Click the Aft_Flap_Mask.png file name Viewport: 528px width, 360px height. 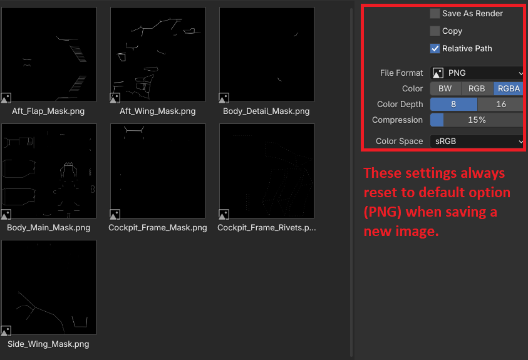tap(48, 111)
